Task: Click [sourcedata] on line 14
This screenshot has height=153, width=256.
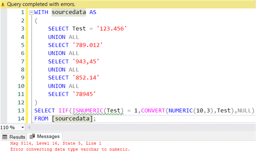Action: [72, 119]
